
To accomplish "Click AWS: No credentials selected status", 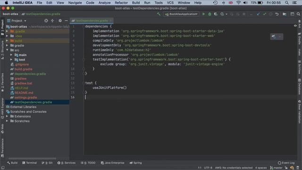I will [234, 168].
